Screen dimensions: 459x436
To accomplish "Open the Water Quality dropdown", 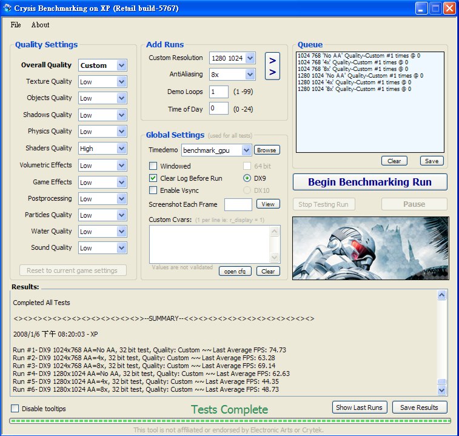I will point(121,232).
